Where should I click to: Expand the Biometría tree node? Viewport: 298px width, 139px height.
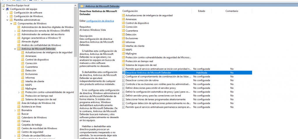pyautogui.click(x=15, y=110)
